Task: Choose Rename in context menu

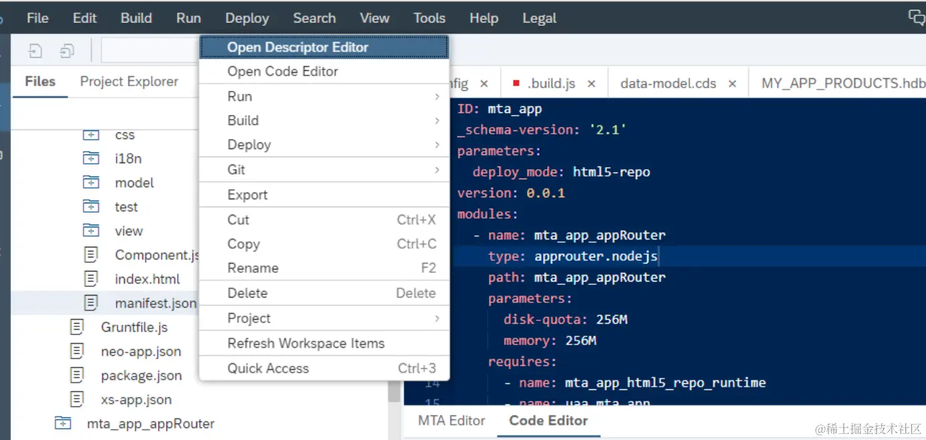Action: (x=324, y=268)
